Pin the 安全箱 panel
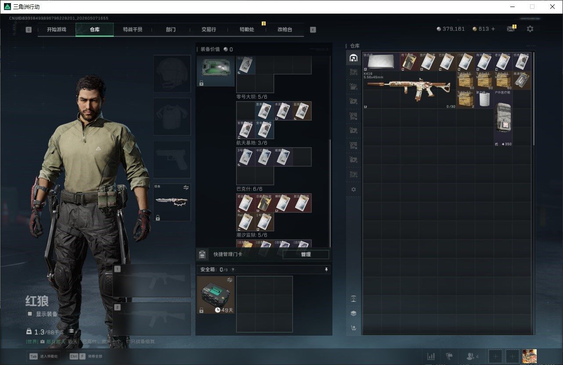Image resolution: width=563 pixels, height=365 pixels. pos(326,269)
